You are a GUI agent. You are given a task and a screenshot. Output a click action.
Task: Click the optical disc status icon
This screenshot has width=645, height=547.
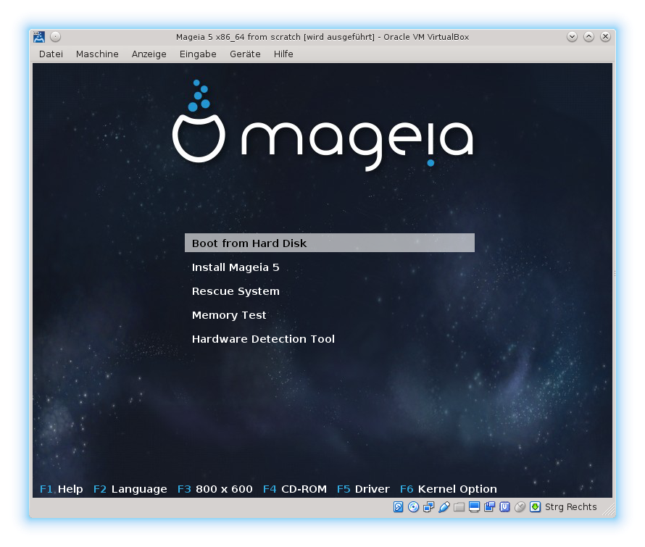[413, 506]
